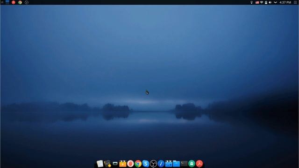
Task: Click the light bulb tray icon
Action: pyautogui.click(x=251, y=2)
